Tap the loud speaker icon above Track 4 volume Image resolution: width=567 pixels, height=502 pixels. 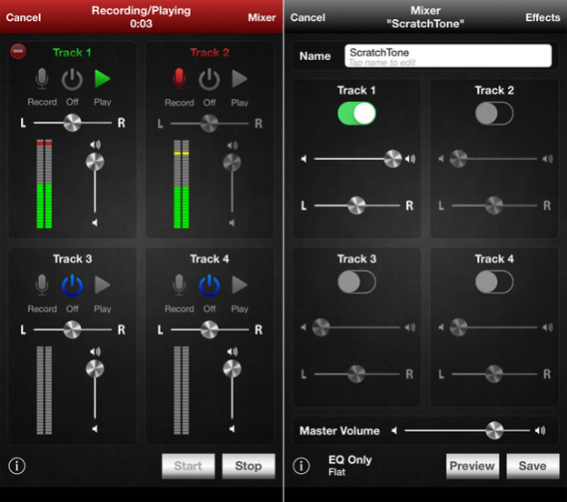232,351
